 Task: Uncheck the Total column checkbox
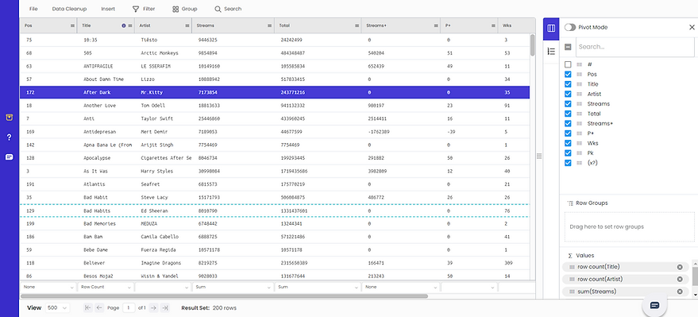[x=568, y=114]
